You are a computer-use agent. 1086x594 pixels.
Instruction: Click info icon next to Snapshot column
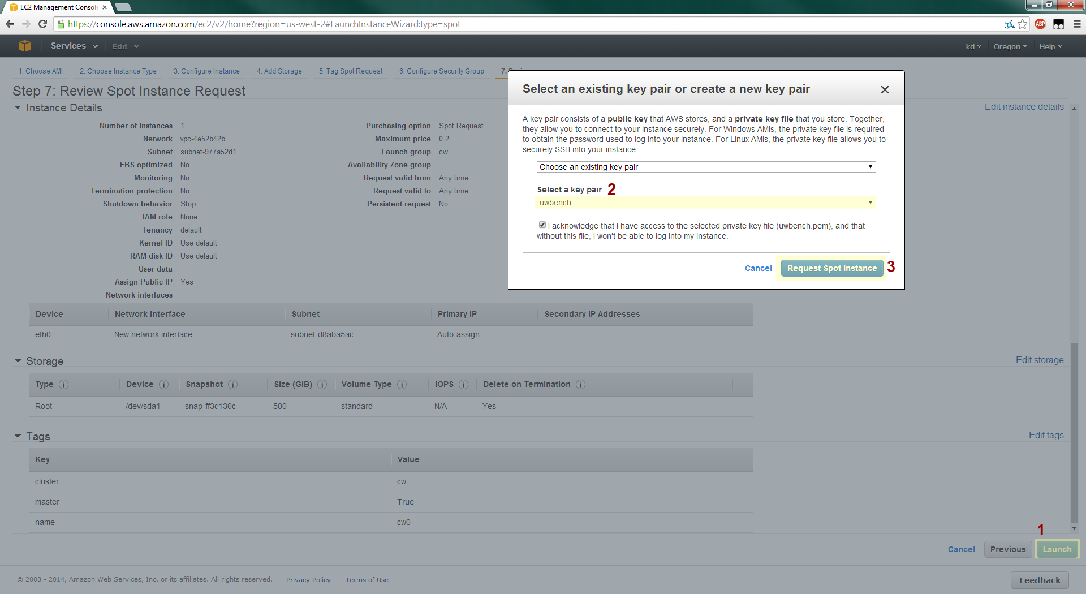(232, 384)
